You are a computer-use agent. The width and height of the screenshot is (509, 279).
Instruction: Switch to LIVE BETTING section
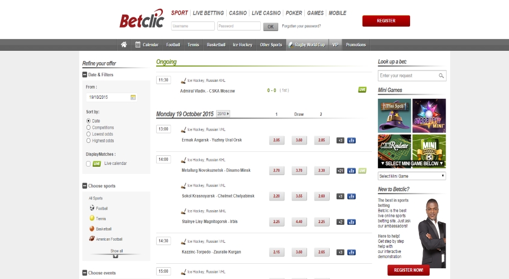click(x=208, y=13)
